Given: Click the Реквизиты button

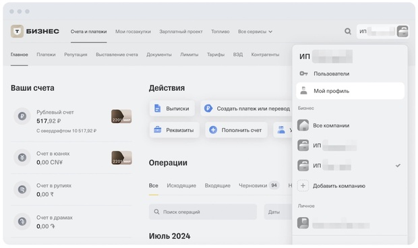Looking at the screenshot, I should pos(175,130).
